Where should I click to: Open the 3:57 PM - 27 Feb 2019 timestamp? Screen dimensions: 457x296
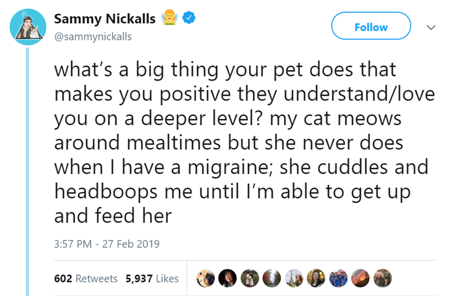(x=107, y=243)
